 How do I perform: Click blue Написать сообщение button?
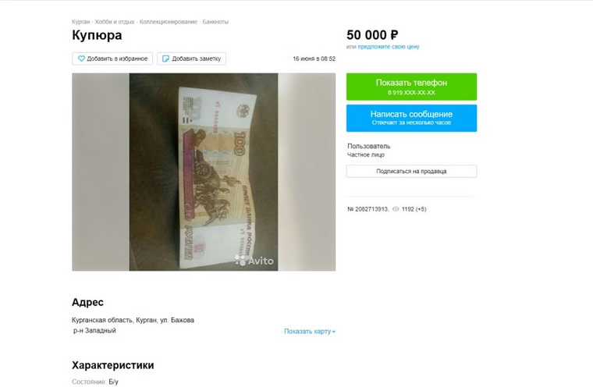click(x=411, y=118)
